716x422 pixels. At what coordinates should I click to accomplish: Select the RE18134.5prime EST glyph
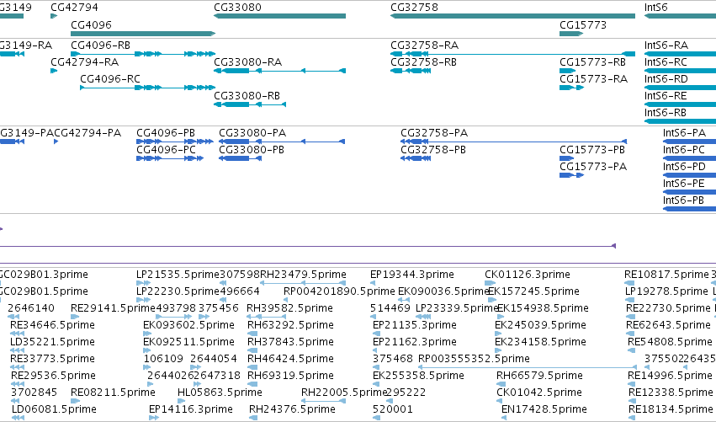[634, 418]
